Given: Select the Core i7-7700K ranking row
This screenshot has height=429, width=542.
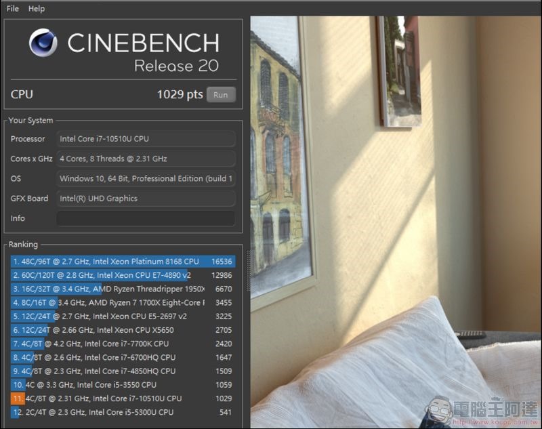Looking at the screenshot, I should pyautogui.click(x=123, y=344).
